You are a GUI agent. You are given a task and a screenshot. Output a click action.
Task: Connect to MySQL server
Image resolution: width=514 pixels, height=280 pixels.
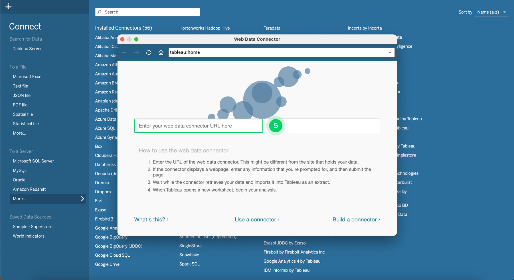[20, 170]
